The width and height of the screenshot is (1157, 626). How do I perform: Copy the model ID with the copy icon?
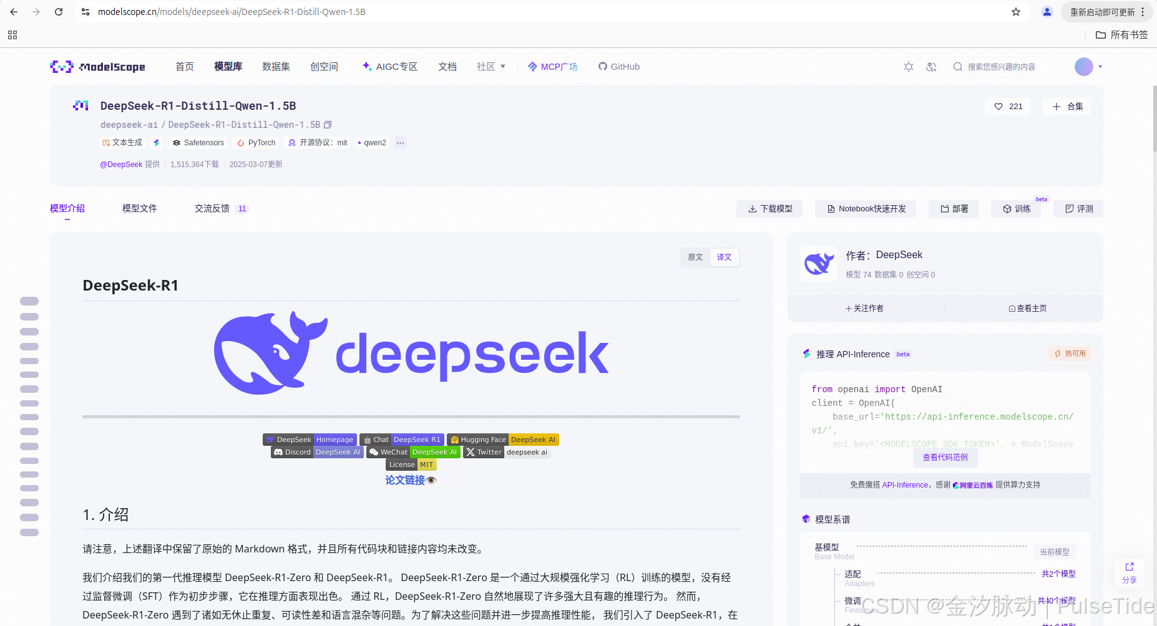point(328,125)
